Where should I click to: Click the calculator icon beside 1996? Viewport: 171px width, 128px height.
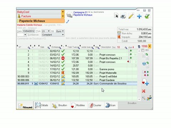click(139, 47)
